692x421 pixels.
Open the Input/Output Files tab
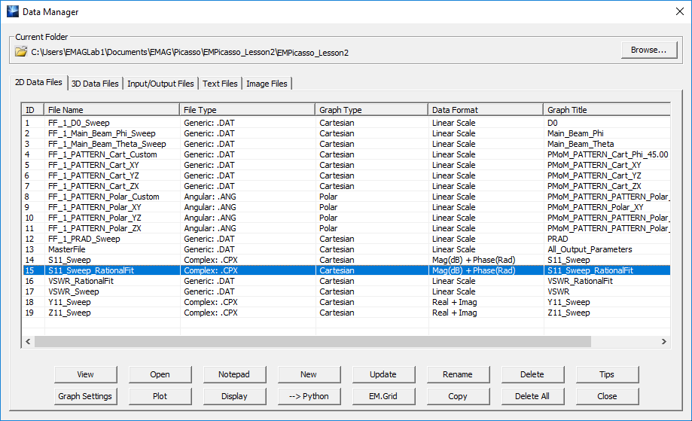tap(160, 84)
